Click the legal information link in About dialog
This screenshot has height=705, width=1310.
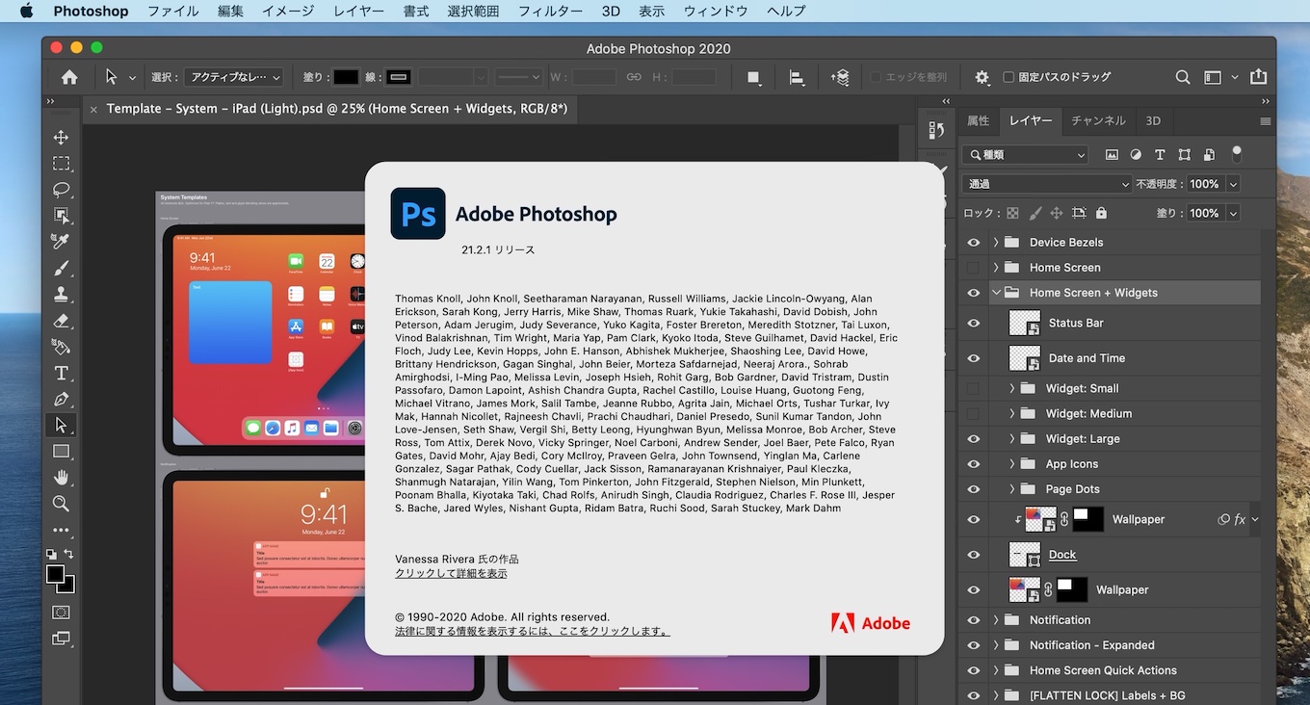533,632
